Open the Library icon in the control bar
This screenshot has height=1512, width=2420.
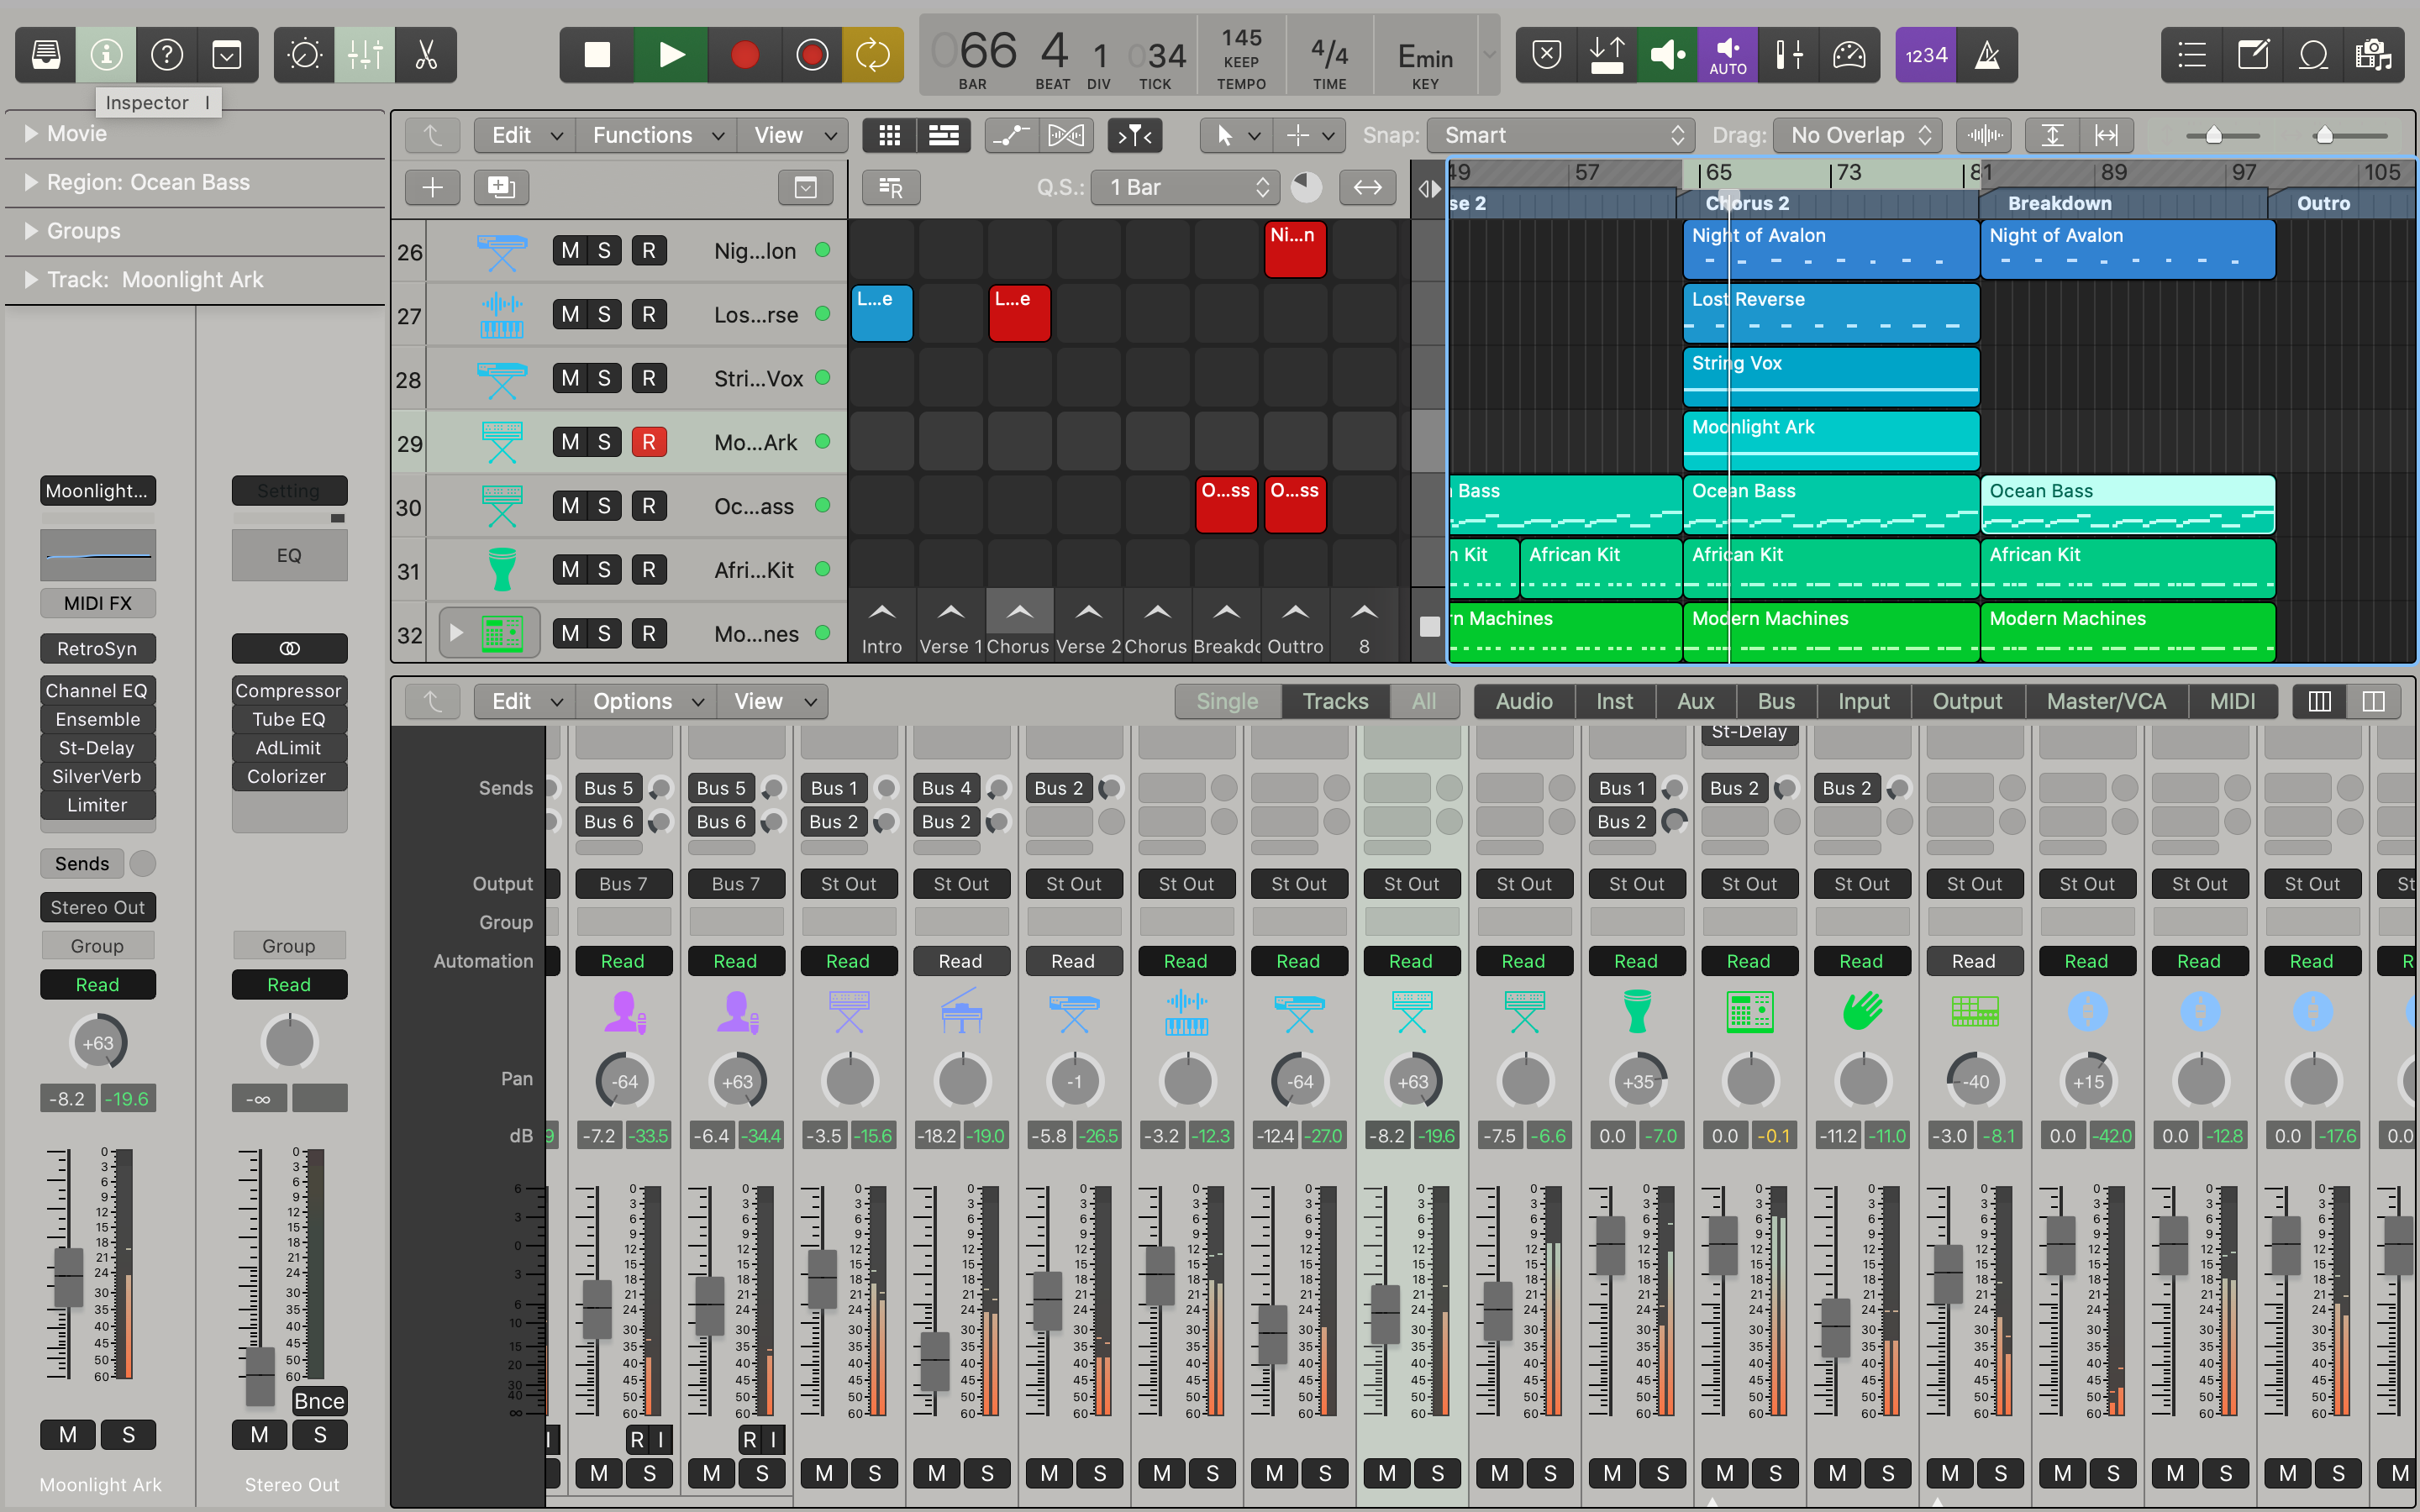coord(46,55)
